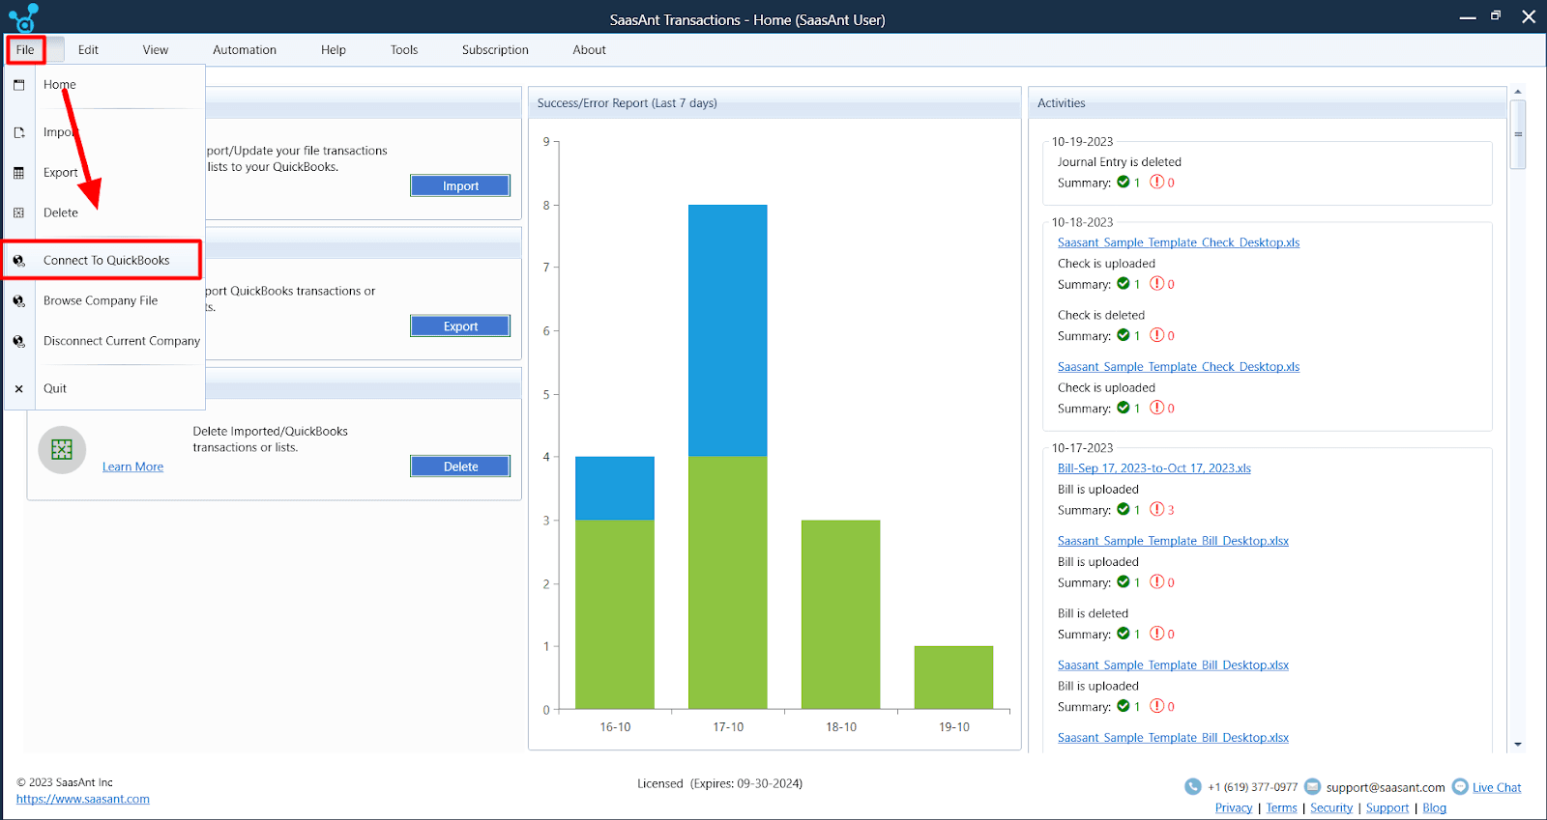Select Connect To QuickBooks menu entry

[106, 261]
